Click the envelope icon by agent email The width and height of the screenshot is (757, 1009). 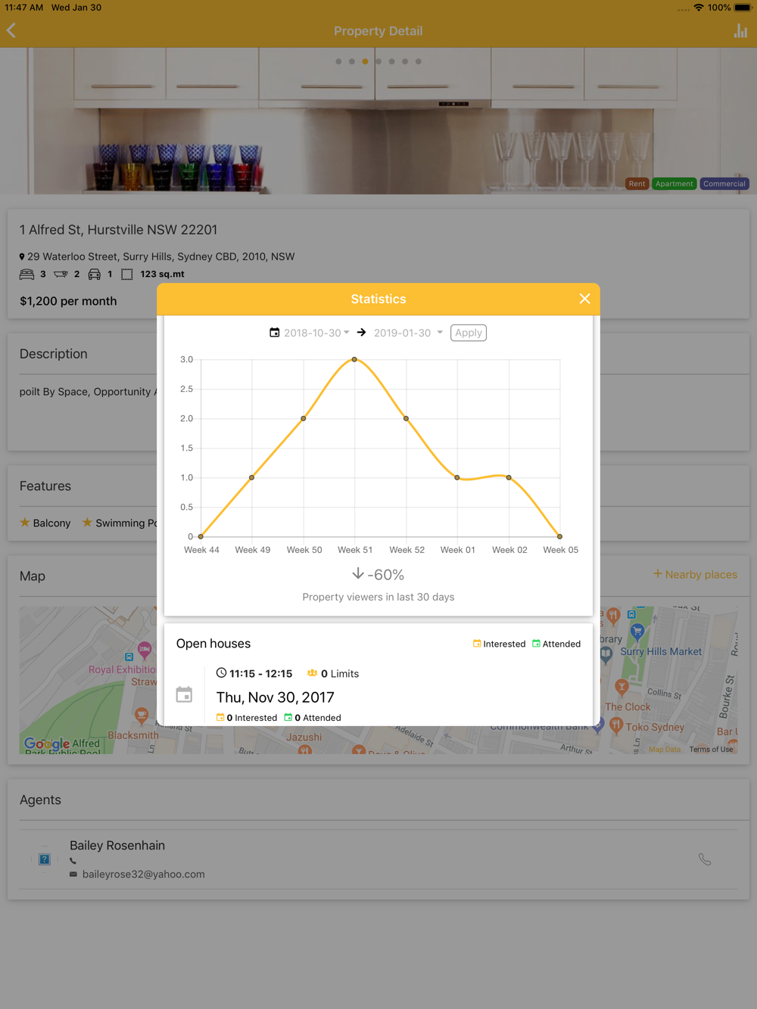pos(73,874)
